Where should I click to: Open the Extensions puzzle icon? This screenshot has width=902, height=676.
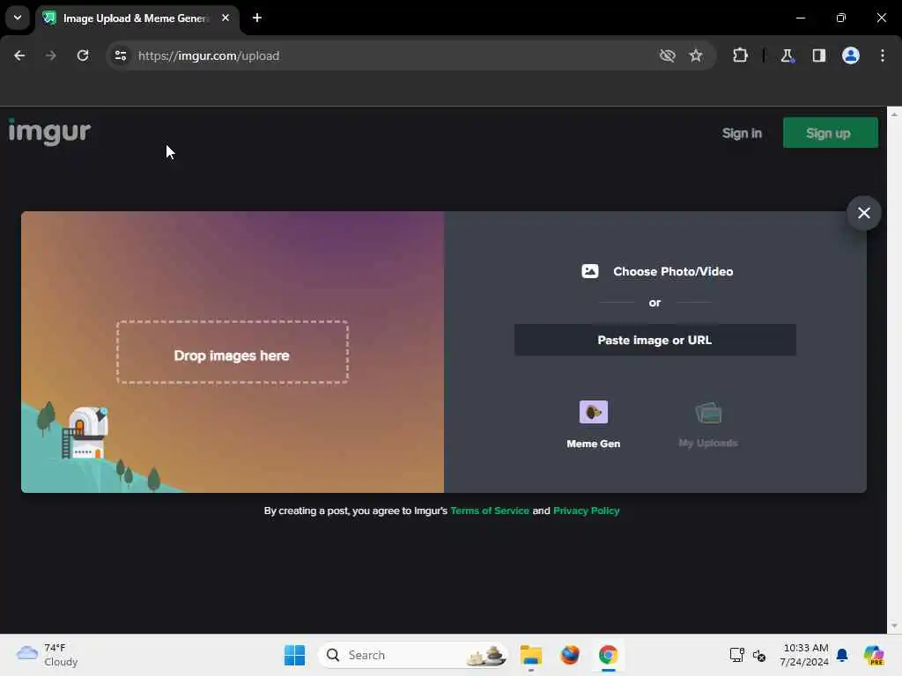pyautogui.click(x=740, y=55)
